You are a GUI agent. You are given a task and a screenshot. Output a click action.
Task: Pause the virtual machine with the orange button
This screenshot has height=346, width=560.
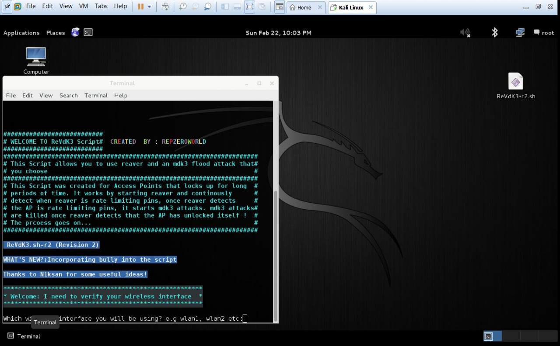tap(140, 7)
